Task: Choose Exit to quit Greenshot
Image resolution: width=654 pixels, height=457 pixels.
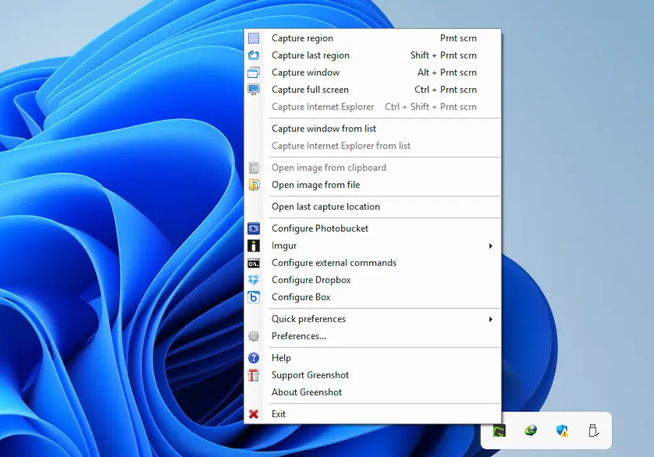Action: (x=372, y=414)
